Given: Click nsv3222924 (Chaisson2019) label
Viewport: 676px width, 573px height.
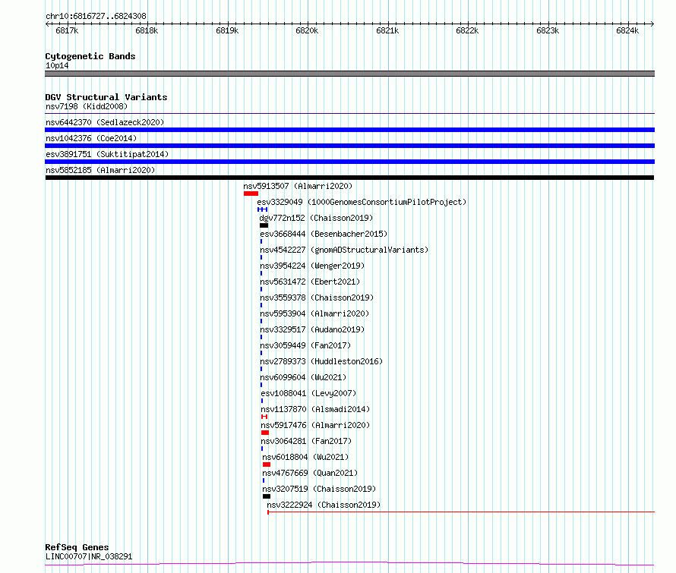Looking at the screenshot, I should [x=324, y=505].
